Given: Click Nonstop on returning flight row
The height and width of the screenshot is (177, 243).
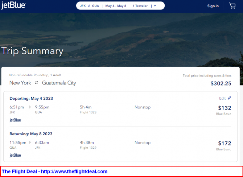Looking at the screenshot, I should click(143, 143).
